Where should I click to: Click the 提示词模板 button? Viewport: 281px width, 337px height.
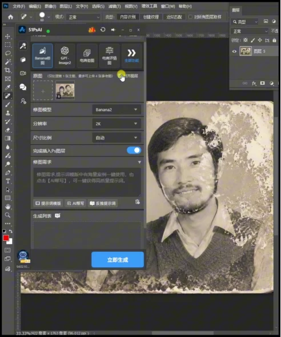click(49, 203)
